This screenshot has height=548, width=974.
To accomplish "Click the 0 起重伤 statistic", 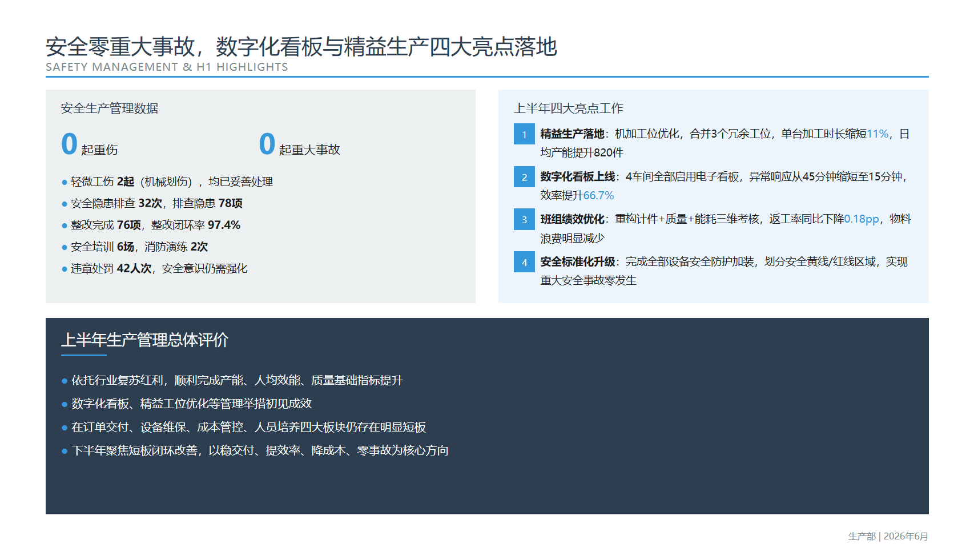I will tap(90, 144).
